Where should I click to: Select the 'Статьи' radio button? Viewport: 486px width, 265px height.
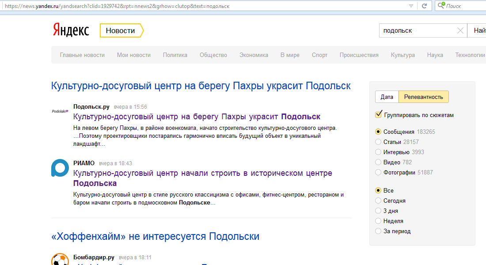378,142
